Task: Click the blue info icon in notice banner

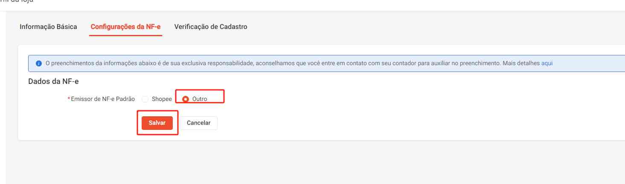Action: coord(38,63)
